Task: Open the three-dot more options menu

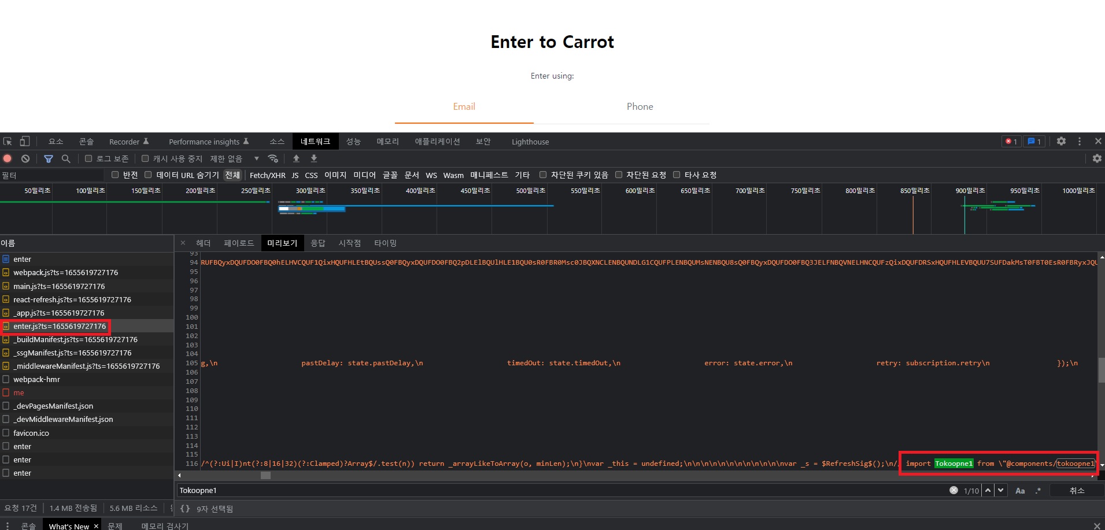Action: click(x=1079, y=141)
